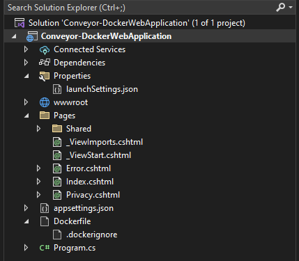Collapse the Conveyor-DockerWebApplication project node

tap(15, 37)
